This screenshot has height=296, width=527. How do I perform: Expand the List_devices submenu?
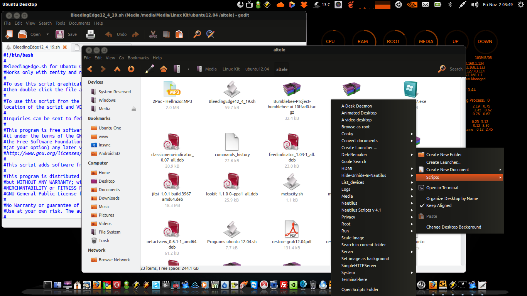[373, 182]
